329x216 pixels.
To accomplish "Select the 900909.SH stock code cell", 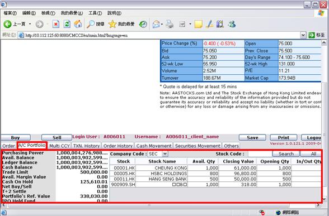I will (x=123, y=184).
